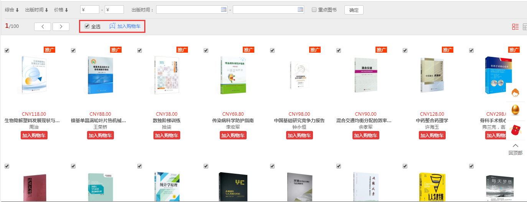
Task: Enable the 重点图书 checkbox
Action: click(x=314, y=10)
